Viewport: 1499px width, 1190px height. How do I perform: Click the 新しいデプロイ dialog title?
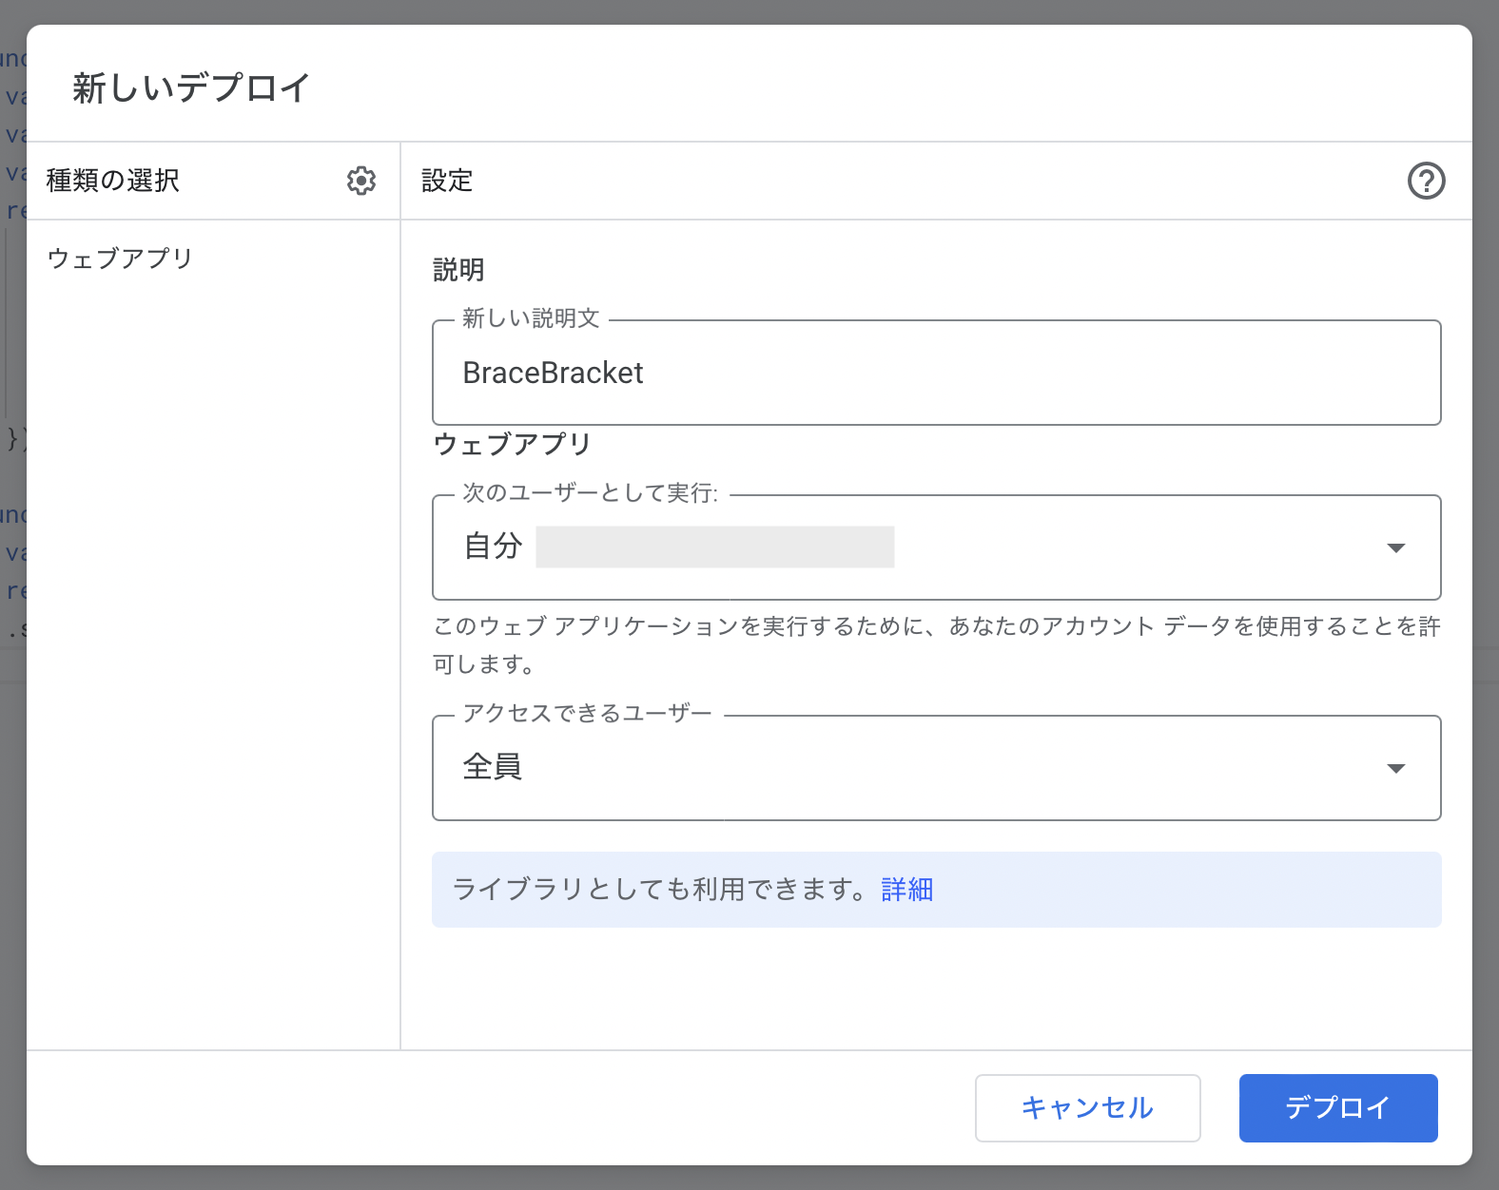(x=191, y=87)
